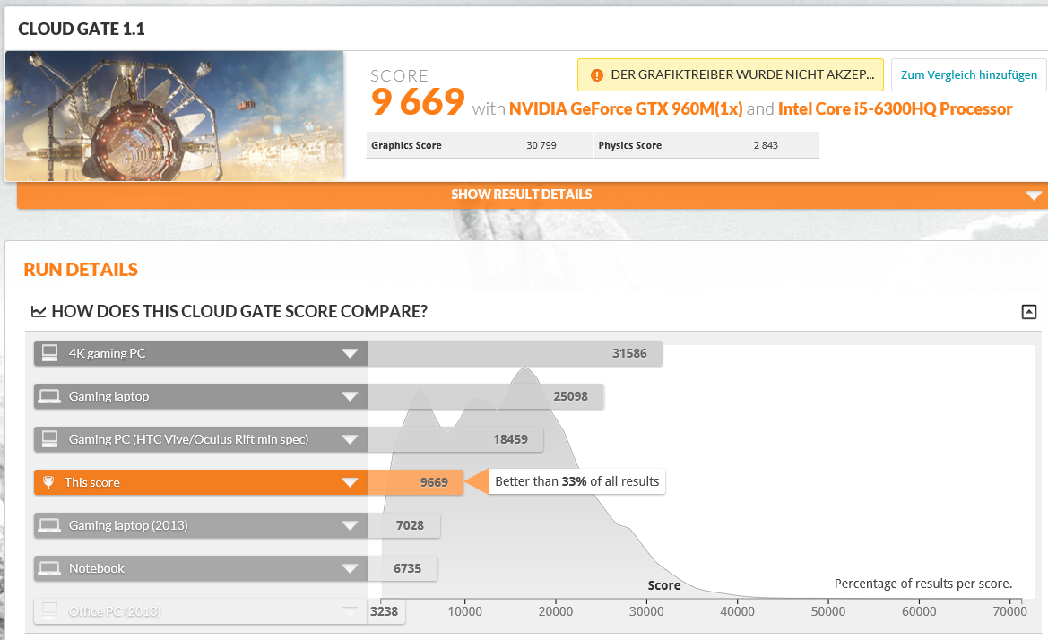
Task: Click the 50000 axis label on the chart
Action: (828, 611)
